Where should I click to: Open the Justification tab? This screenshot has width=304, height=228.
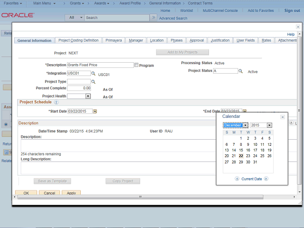click(220, 40)
